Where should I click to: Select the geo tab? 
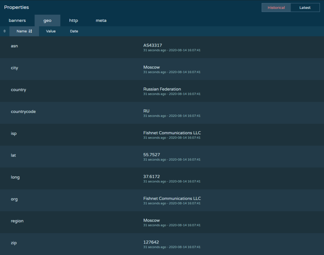[x=48, y=21]
